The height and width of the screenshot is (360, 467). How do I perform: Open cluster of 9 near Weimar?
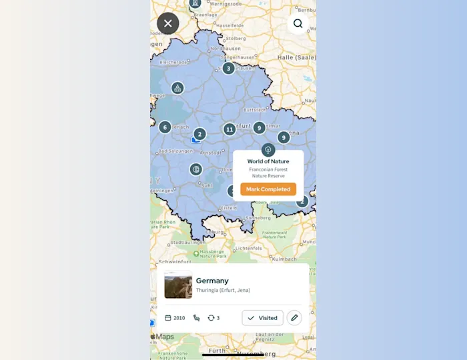[259, 128]
